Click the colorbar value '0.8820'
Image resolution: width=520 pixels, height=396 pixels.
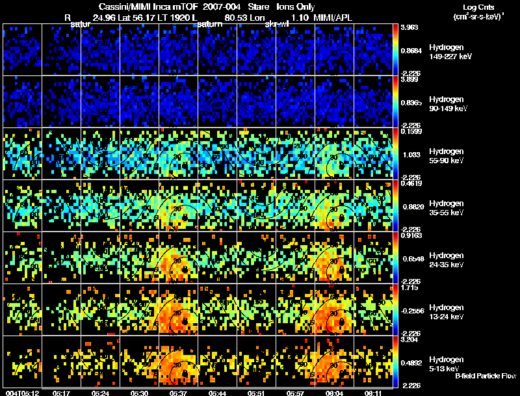coord(413,207)
